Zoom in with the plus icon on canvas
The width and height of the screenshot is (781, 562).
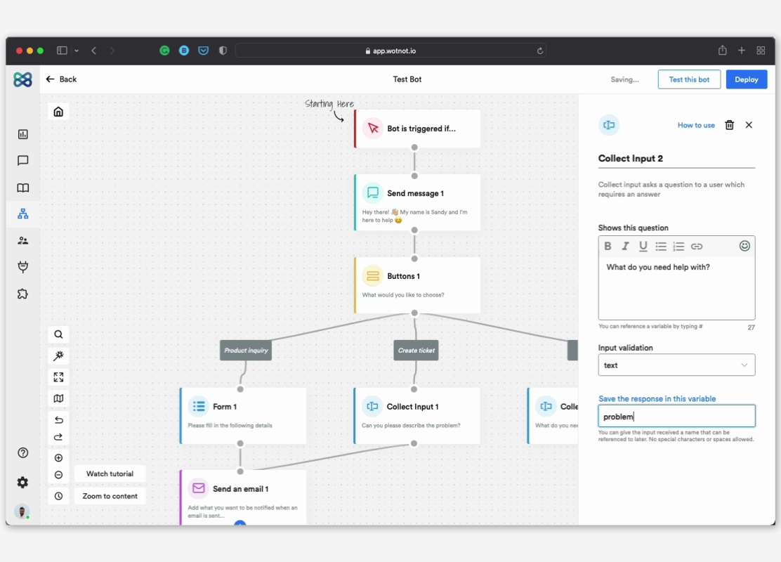coord(58,457)
